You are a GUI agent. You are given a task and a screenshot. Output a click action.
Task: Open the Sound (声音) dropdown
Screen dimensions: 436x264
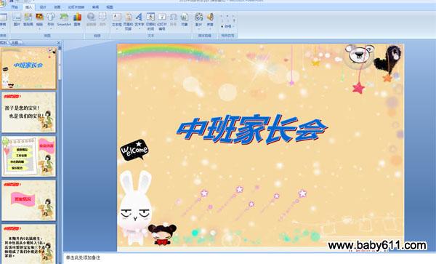210,28
